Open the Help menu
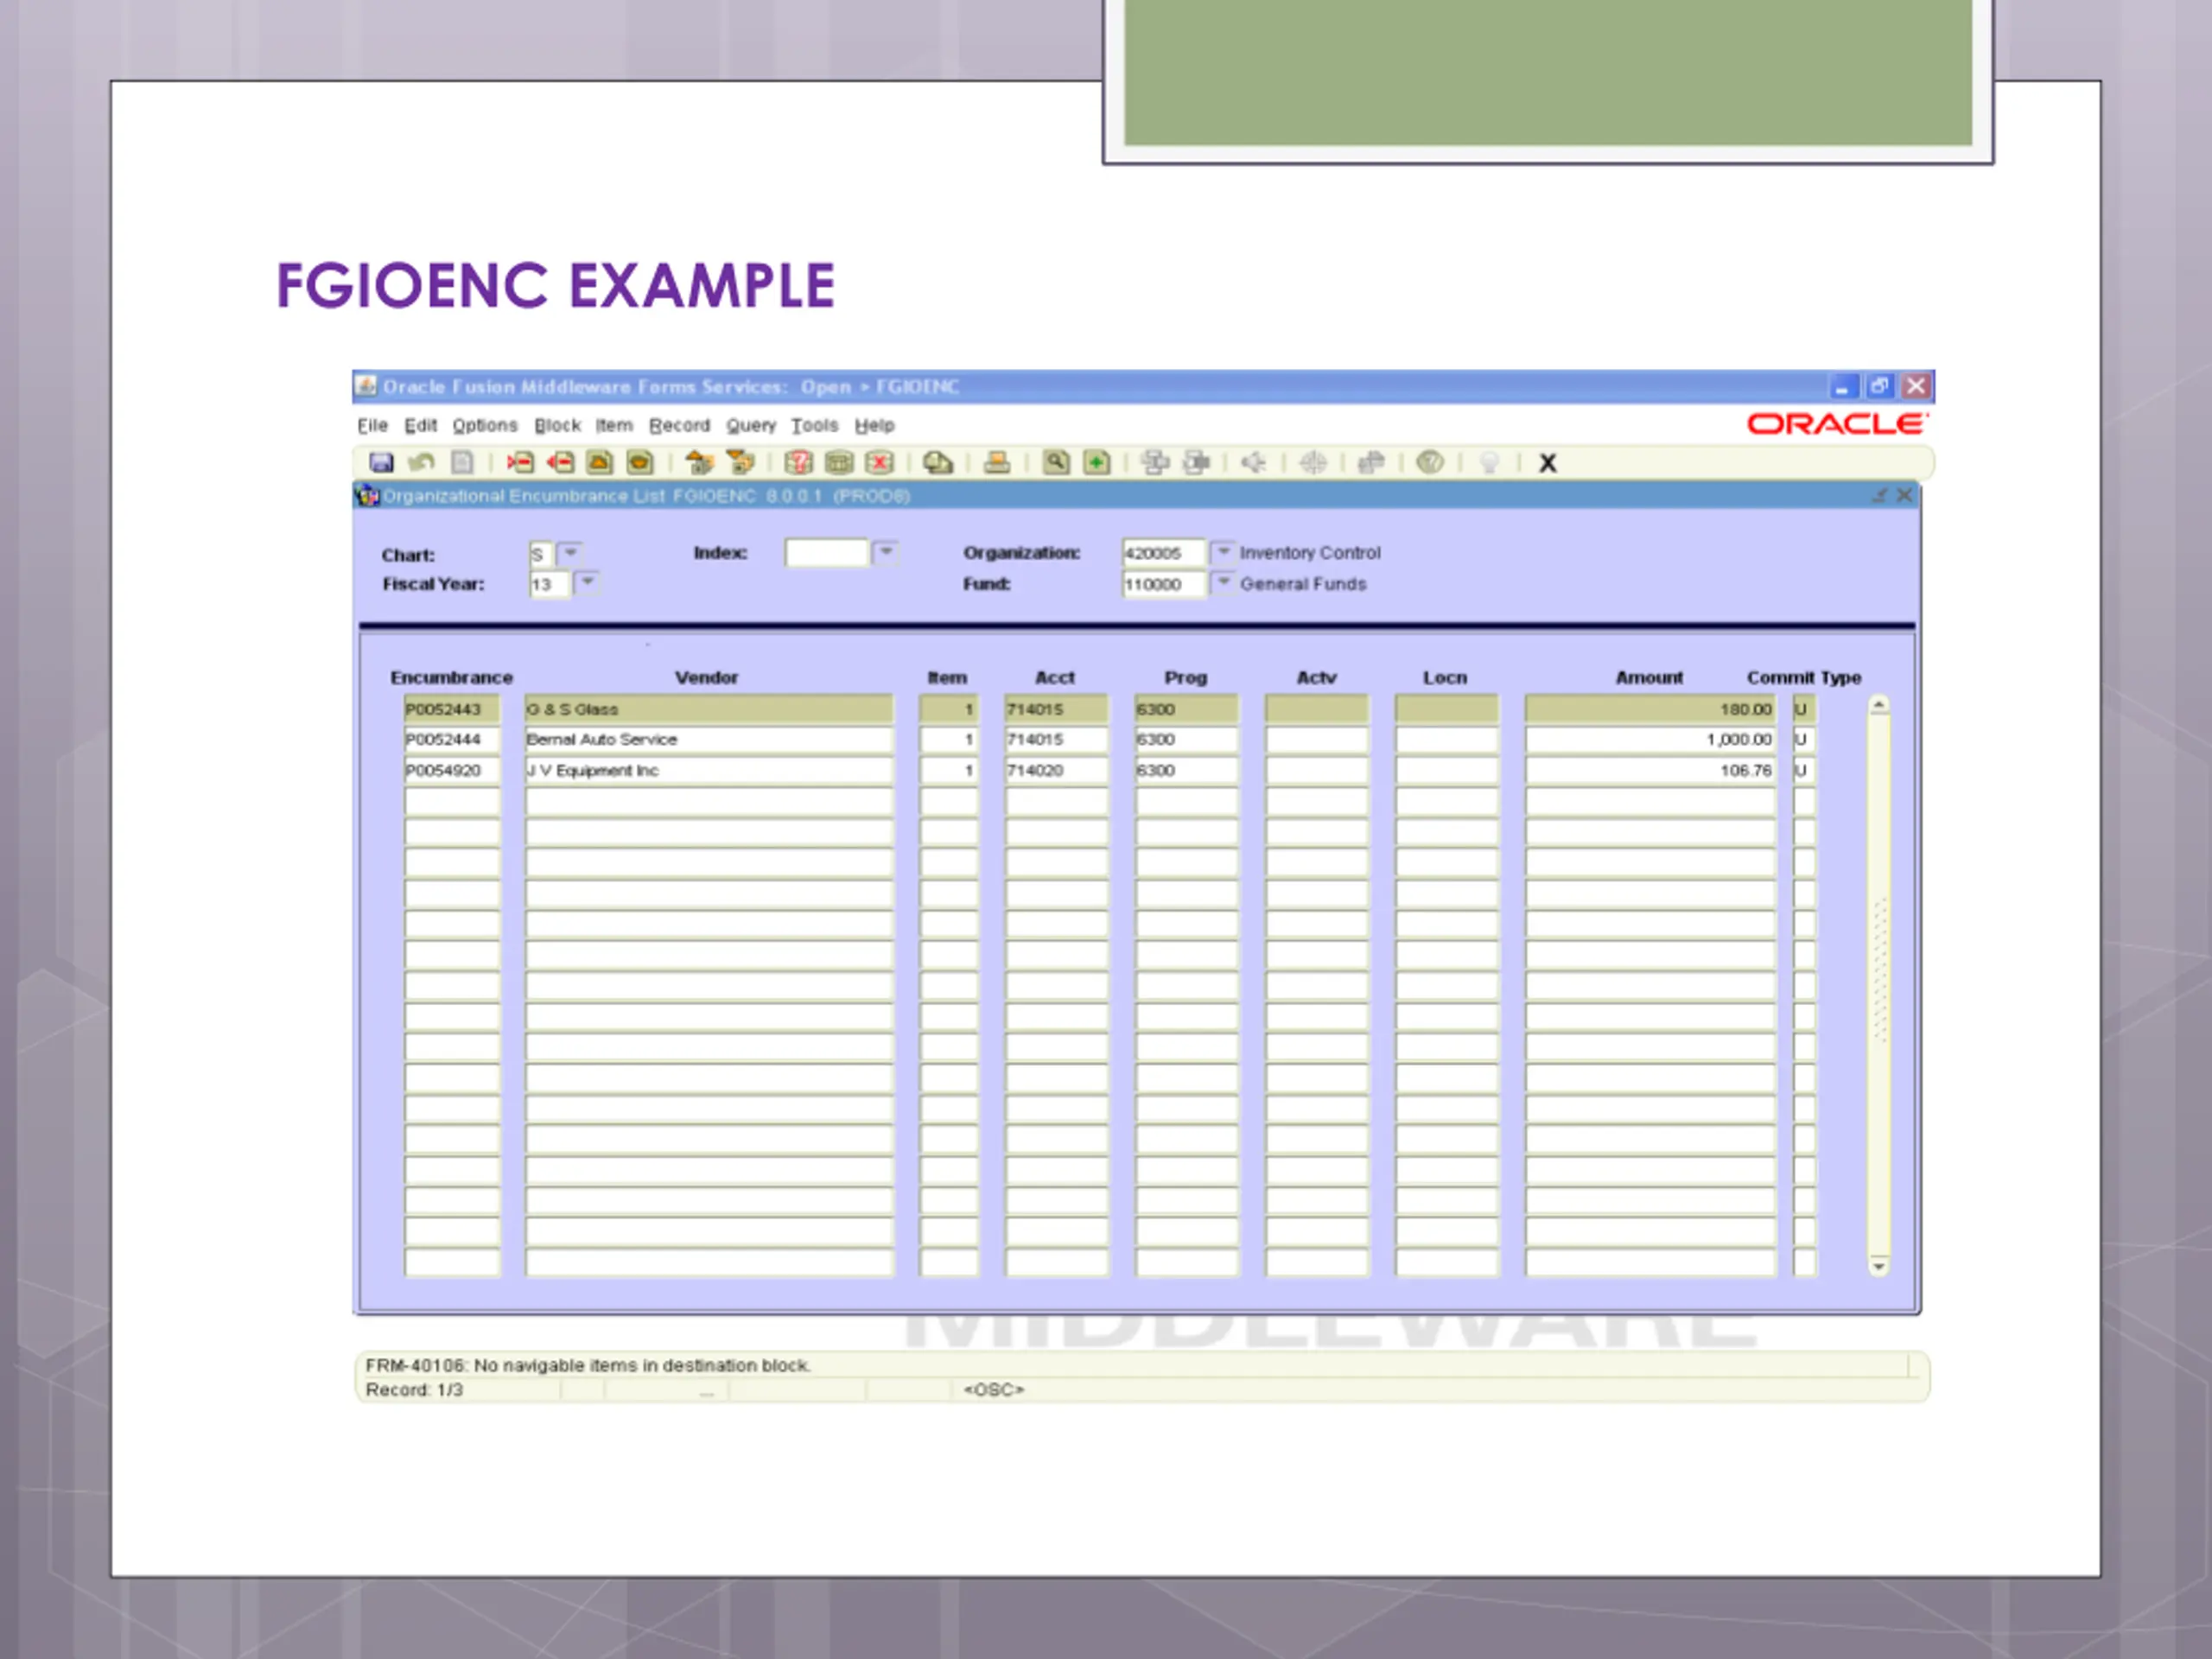 (x=874, y=425)
